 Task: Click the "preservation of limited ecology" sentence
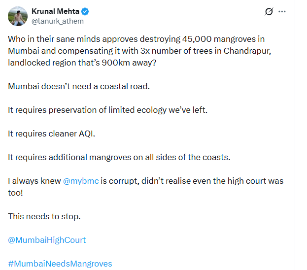[x=107, y=110]
